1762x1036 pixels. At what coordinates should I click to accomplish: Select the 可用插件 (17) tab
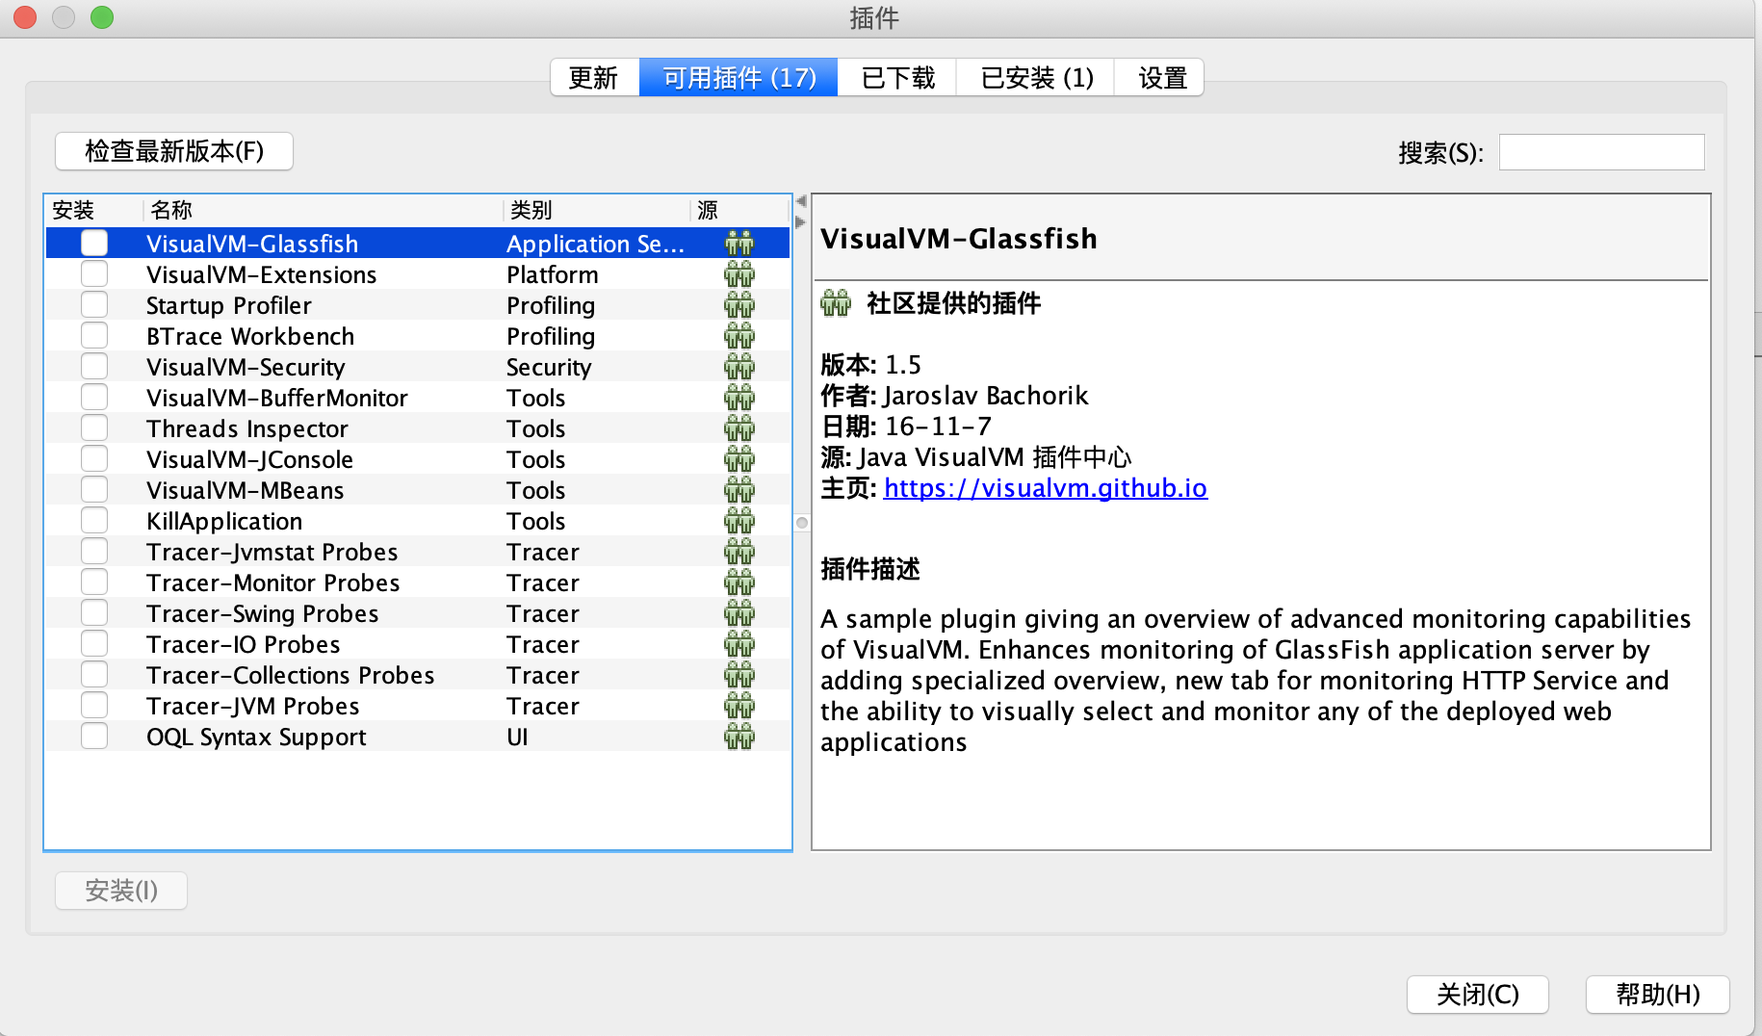(x=738, y=77)
